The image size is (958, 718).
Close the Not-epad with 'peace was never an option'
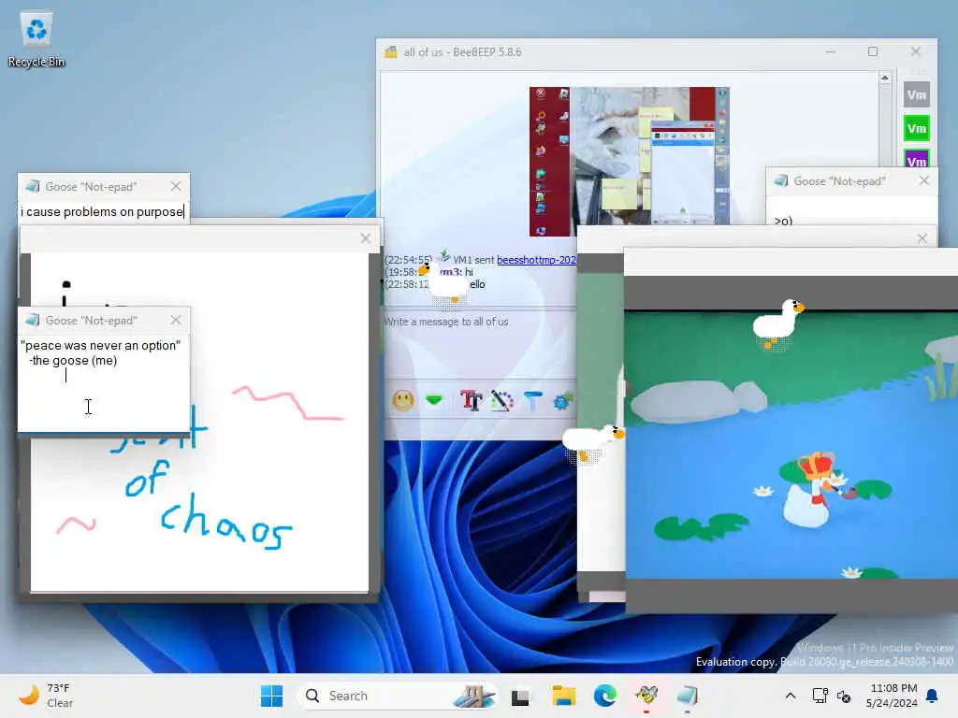click(176, 320)
